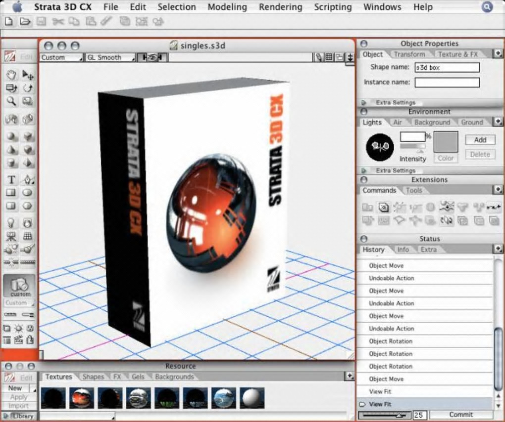This screenshot has width=505, height=422.
Task: Click the Commit button
Action: [x=461, y=415]
